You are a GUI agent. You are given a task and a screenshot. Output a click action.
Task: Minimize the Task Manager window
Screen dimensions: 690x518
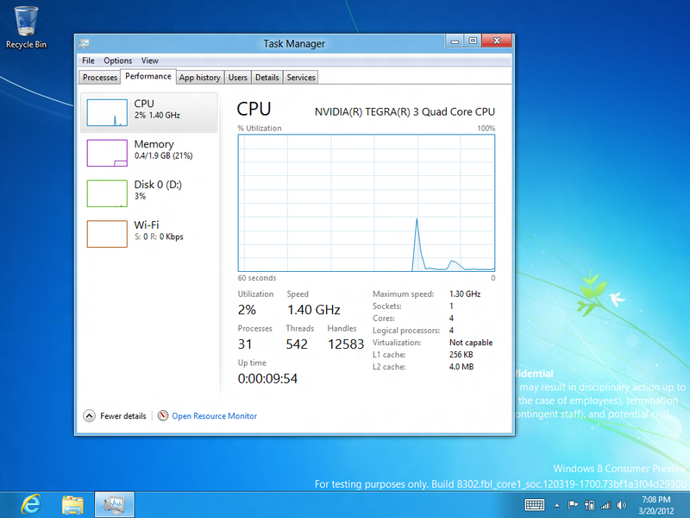pyautogui.click(x=455, y=41)
